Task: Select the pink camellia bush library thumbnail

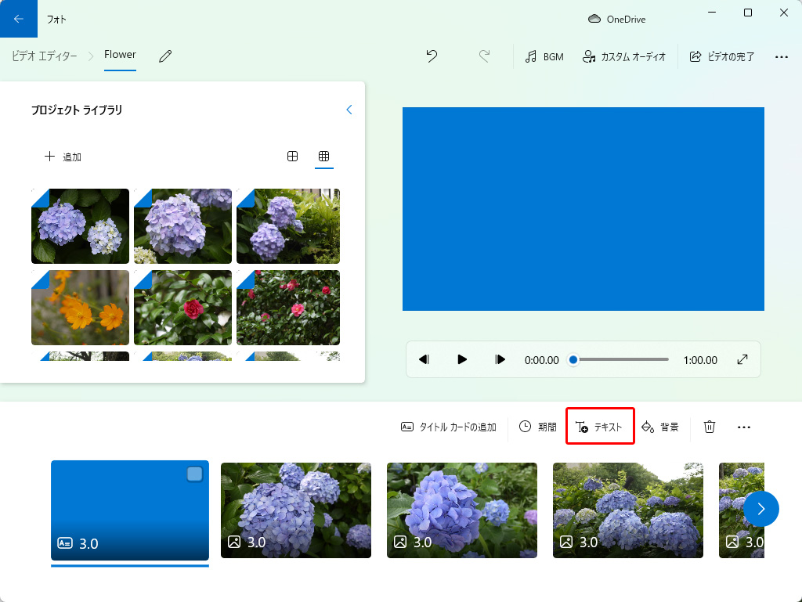Action: (x=288, y=308)
